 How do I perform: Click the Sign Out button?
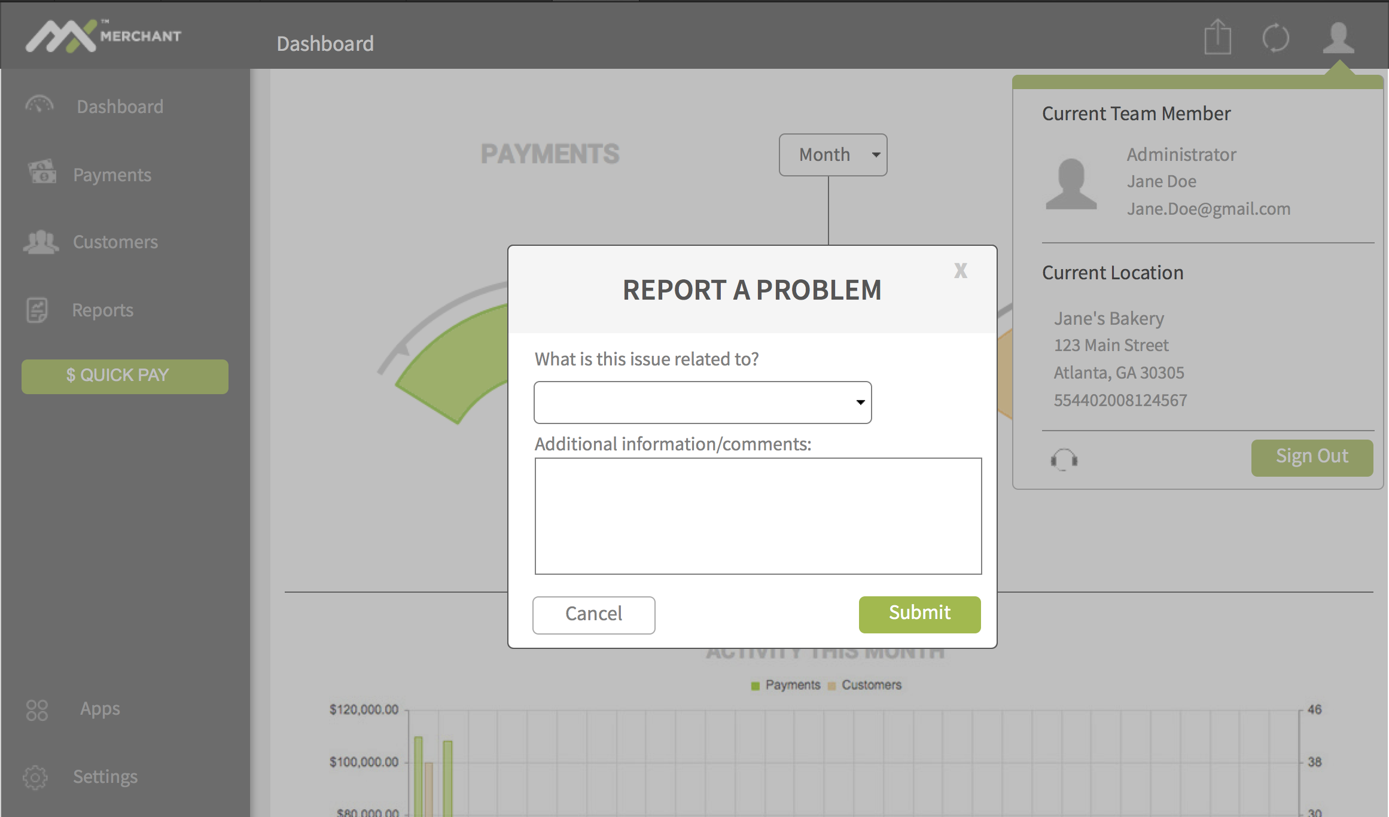1312,457
